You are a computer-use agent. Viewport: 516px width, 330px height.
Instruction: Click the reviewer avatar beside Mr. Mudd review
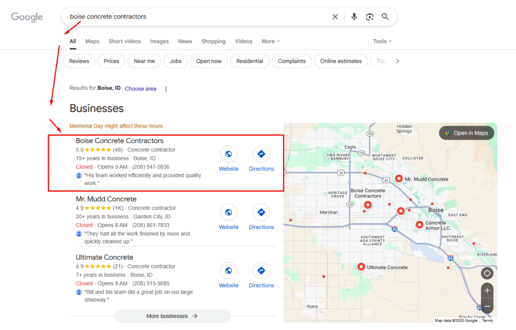click(x=79, y=234)
